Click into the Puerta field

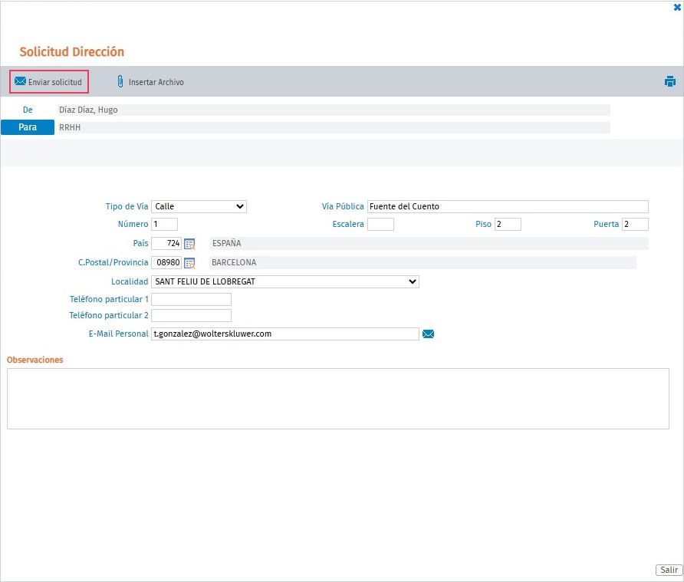pyautogui.click(x=635, y=224)
